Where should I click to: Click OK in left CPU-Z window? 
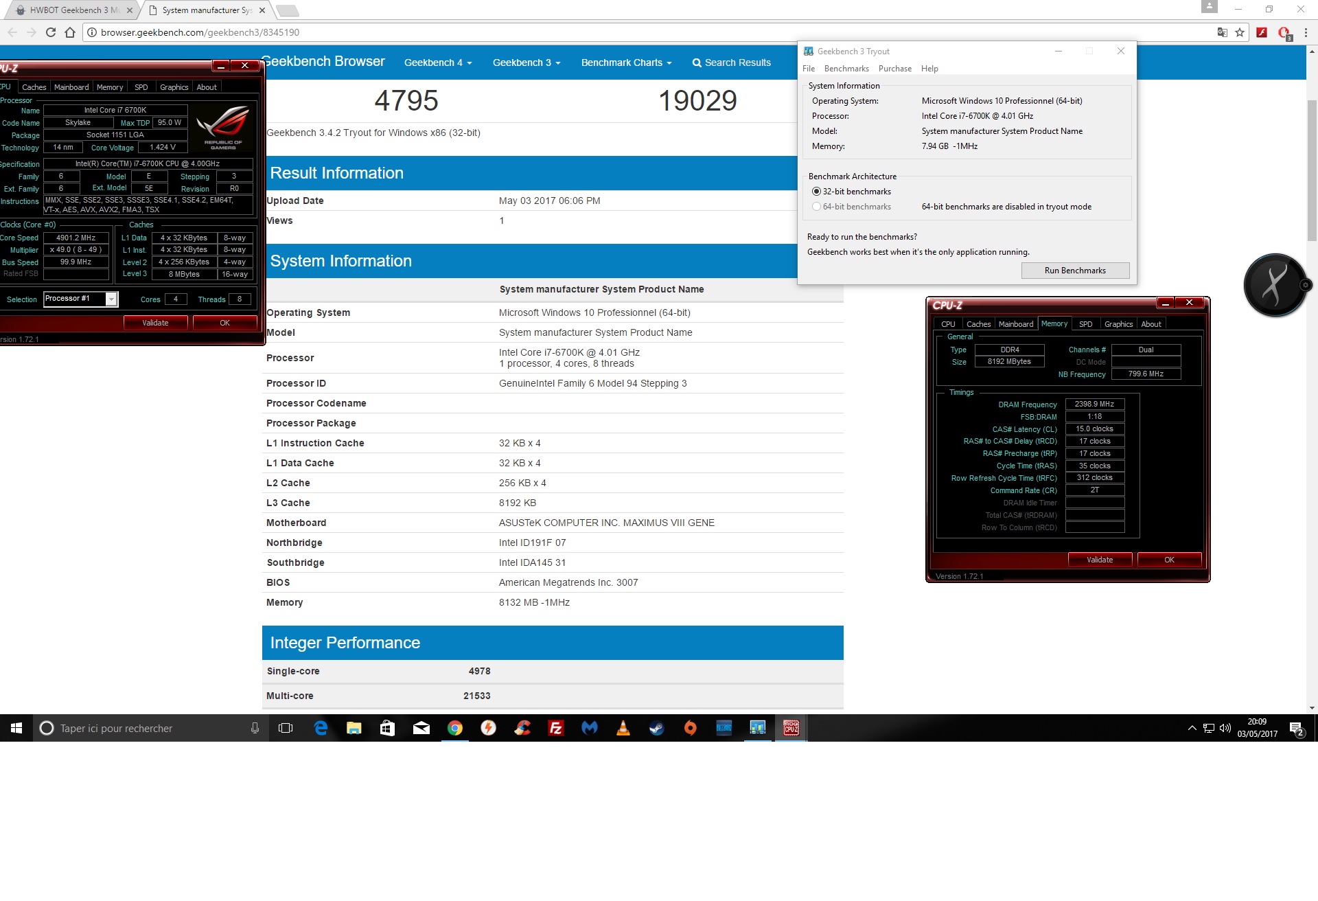tap(225, 323)
